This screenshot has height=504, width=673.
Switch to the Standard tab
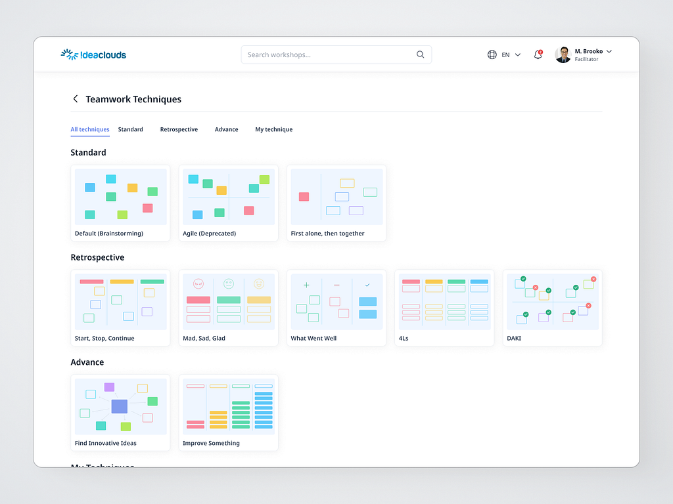pyautogui.click(x=131, y=129)
